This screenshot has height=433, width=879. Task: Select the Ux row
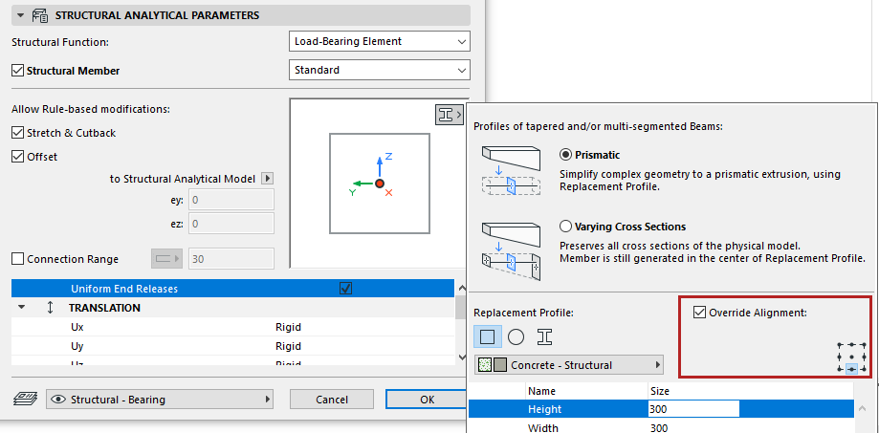point(232,327)
